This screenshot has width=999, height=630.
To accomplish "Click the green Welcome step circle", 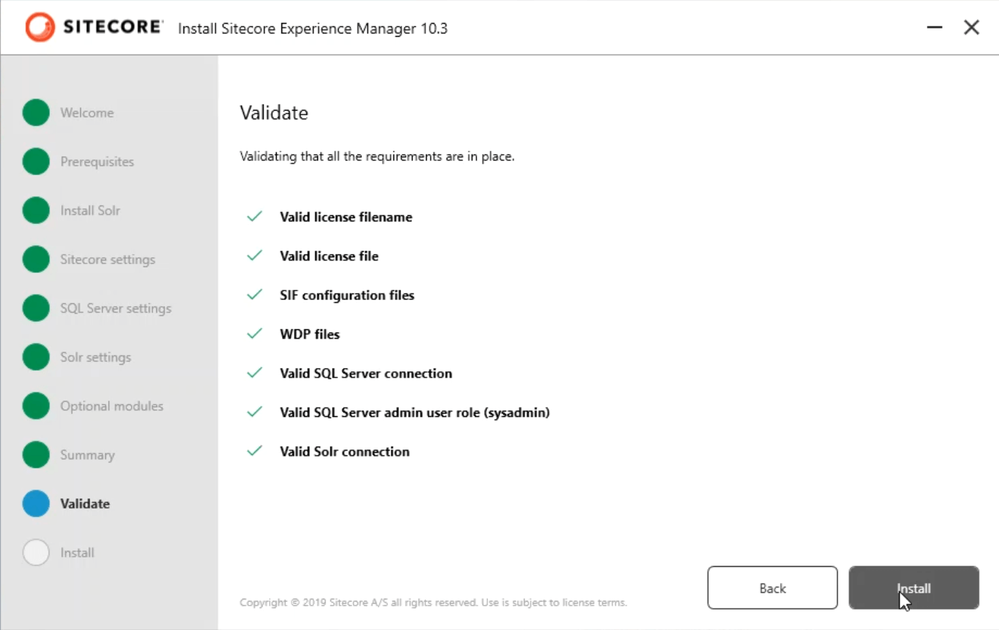I will (x=36, y=113).
